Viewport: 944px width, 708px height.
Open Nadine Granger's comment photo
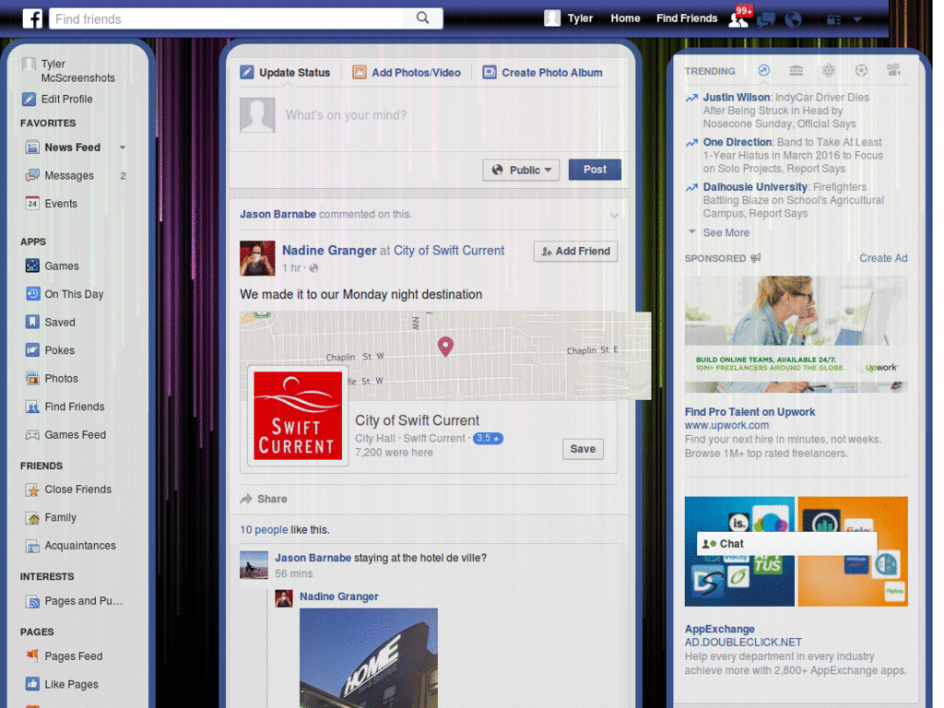[369, 657]
